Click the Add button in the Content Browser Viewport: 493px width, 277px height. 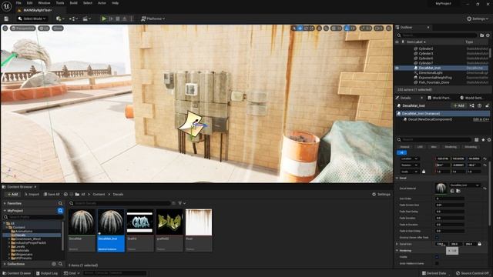13,195
